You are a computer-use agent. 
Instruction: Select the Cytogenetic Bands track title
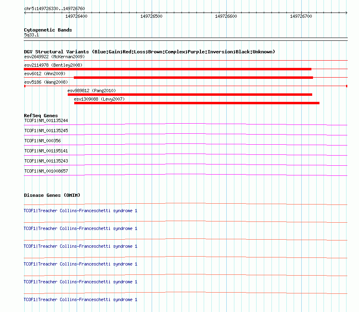pos(48,30)
